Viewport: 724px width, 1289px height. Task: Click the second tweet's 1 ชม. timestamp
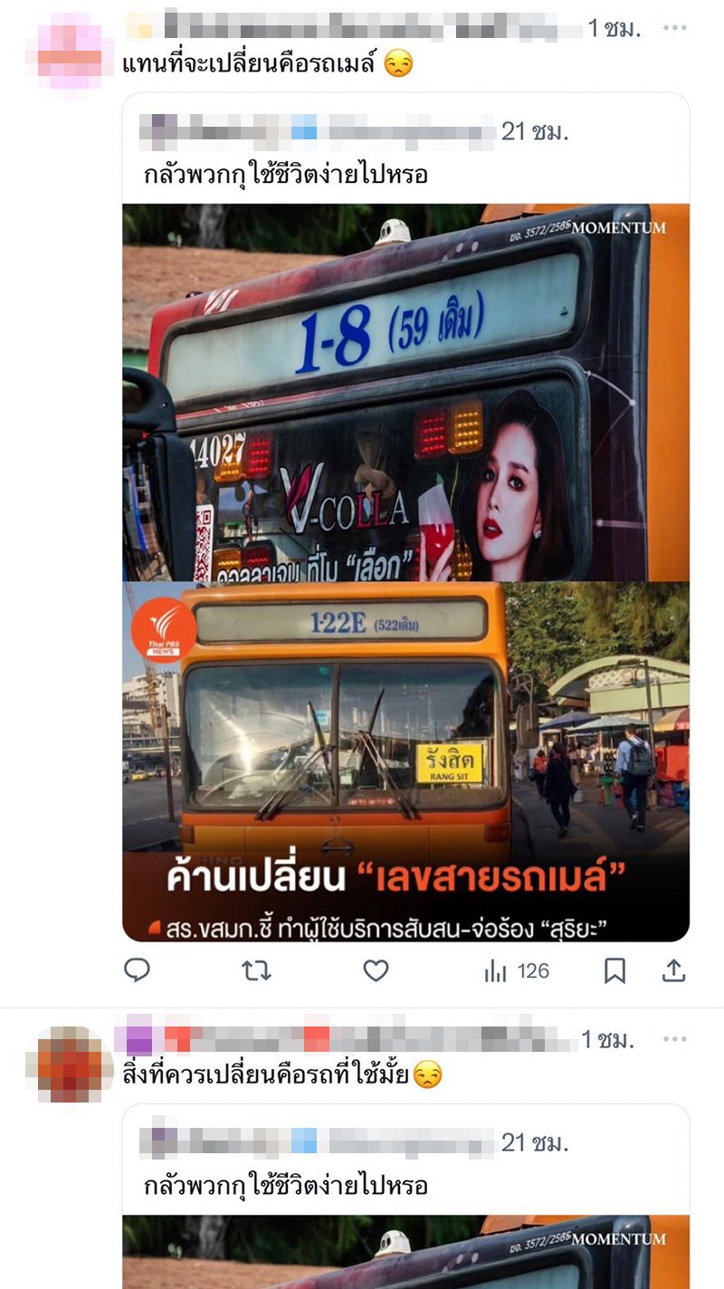pyautogui.click(x=608, y=1039)
